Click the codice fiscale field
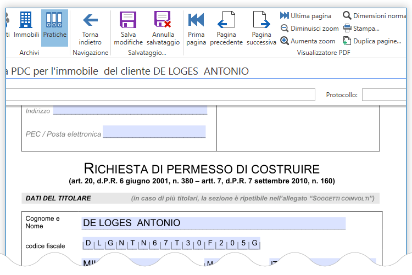 (x=171, y=243)
